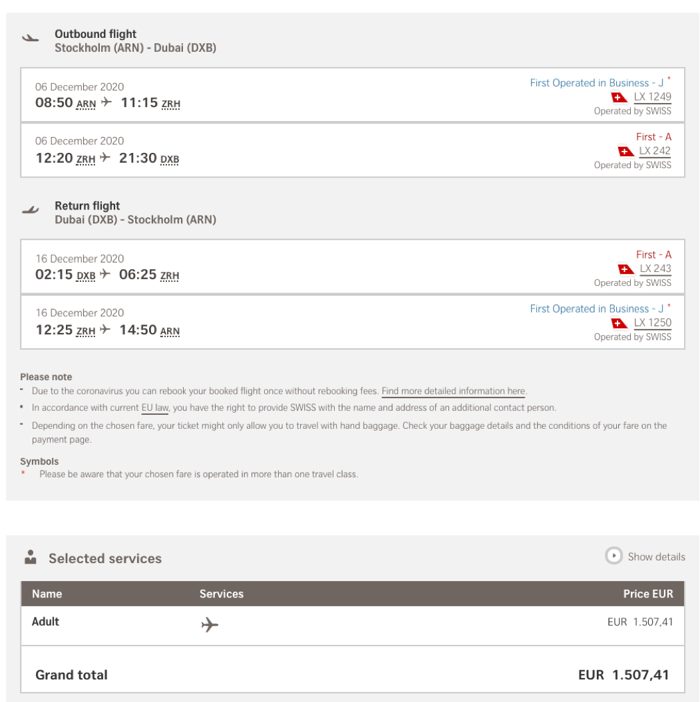Click SWISS logo beside LX 243
700x702 pixels.
tap(625, 269)
